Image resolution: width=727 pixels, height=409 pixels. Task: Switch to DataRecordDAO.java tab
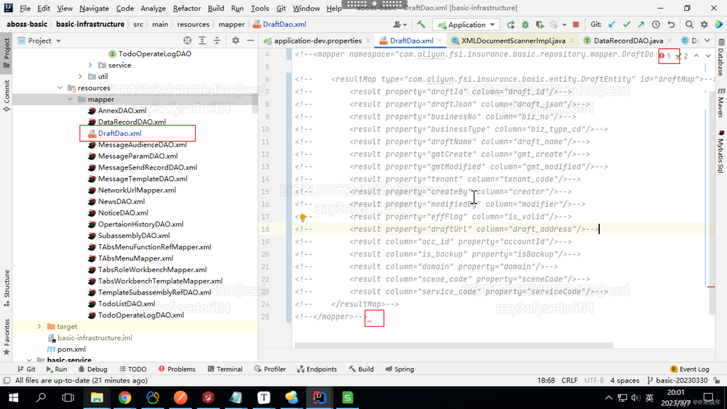pyautogui.click(x=628, y=41)
